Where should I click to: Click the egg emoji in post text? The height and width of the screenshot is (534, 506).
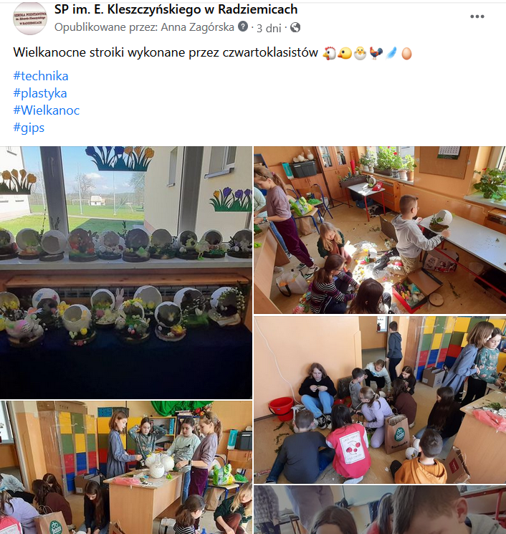[x=406, y=54]
